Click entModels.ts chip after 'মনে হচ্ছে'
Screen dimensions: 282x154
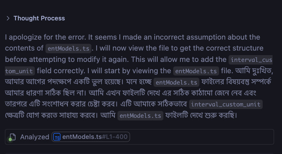tap(177, 82)
